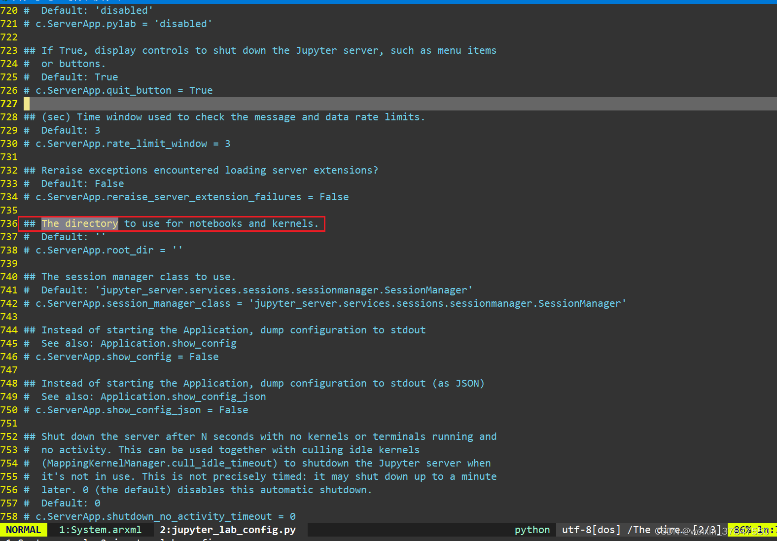Click line number 742
Screen dimensions: 777x541
tap(9, 303)
